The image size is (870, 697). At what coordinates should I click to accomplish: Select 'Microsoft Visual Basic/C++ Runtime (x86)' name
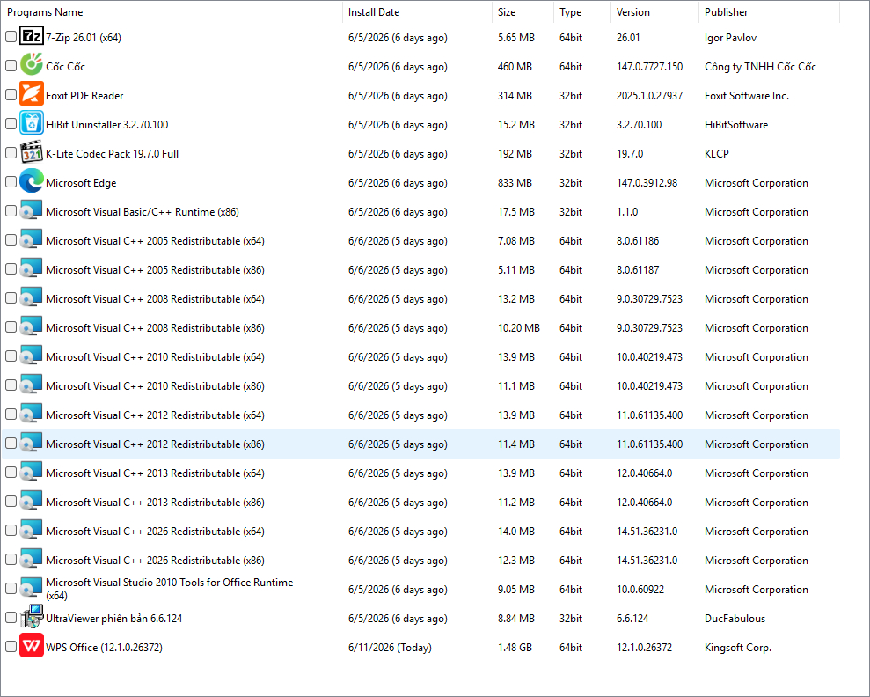click(142, 211)
